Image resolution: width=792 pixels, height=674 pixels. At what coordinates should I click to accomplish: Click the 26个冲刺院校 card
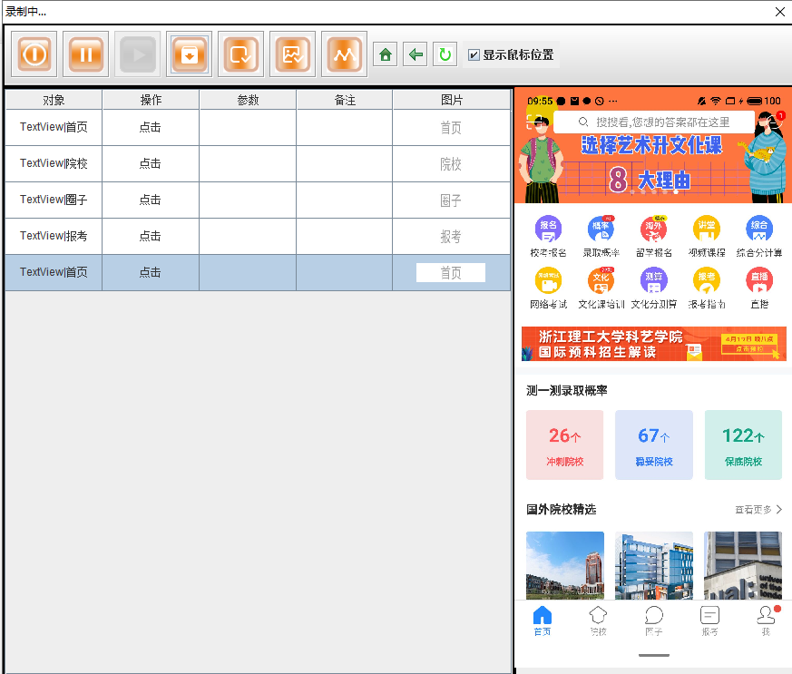click(x=564, y=445)
